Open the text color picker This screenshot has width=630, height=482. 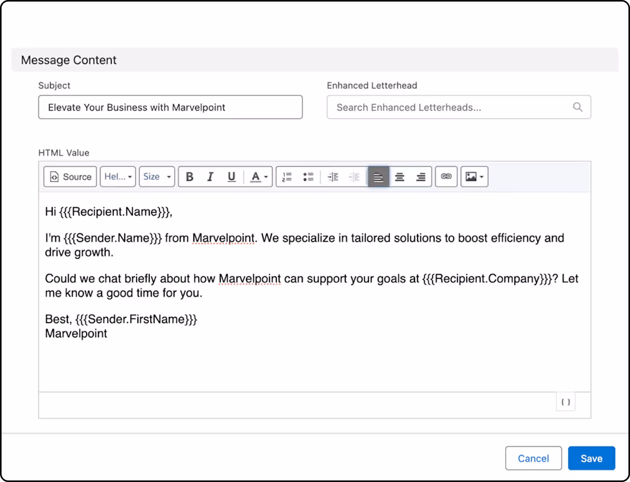259,177
